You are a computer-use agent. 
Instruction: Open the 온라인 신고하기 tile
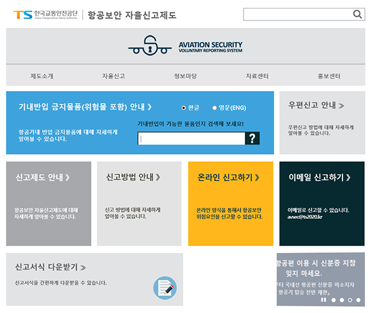[230, 204]
